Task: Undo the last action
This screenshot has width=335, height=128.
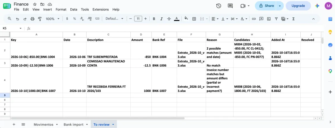Action: [18, 19]
